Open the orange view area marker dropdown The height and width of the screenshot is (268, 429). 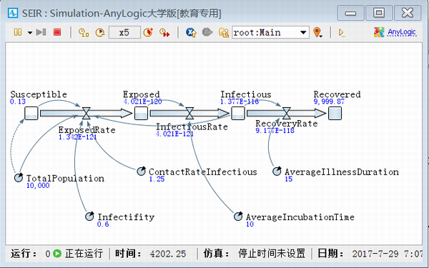(317, 33)
